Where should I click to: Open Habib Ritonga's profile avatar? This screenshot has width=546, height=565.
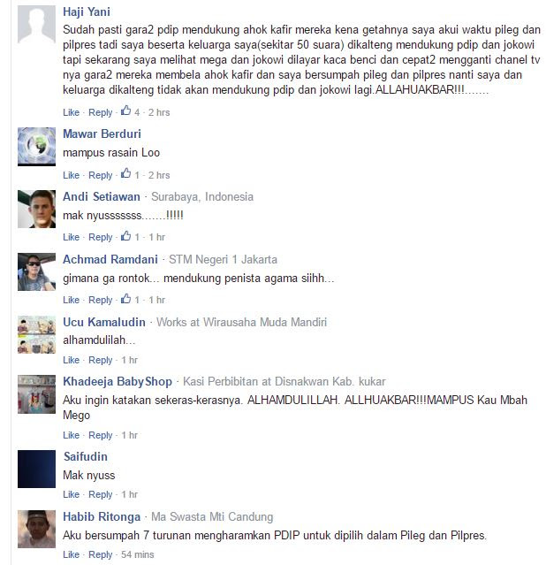point(37,529)
